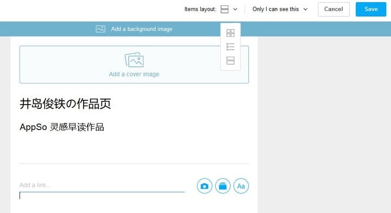The image size is (391, 213).
Task: Choose the list layout option
Action: click(230, 47)
